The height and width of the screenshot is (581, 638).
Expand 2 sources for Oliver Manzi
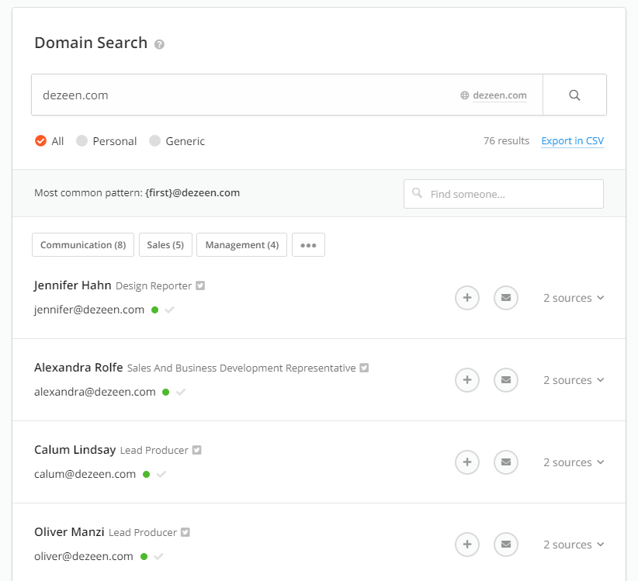point(574,545)
